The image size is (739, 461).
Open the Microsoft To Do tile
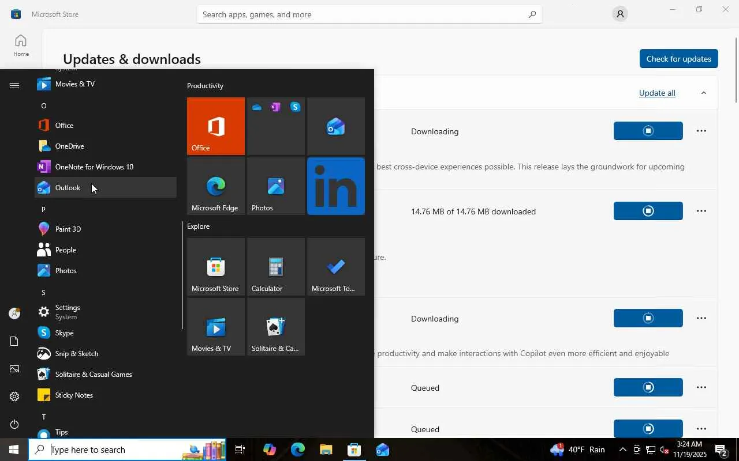336,267
